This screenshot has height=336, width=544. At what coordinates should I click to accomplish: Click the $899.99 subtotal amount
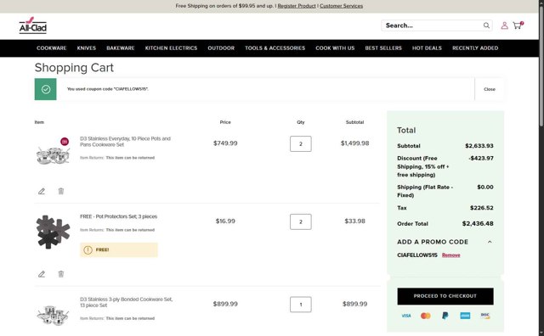354,304
